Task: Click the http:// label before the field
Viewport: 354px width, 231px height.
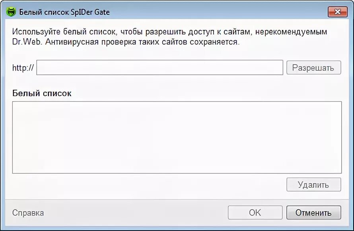Action: (23, 68)
